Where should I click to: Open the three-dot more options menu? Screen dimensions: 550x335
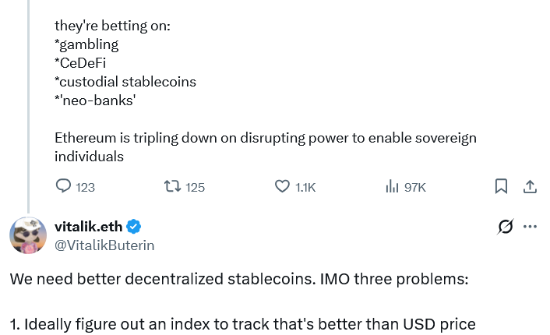click(531, 227)
